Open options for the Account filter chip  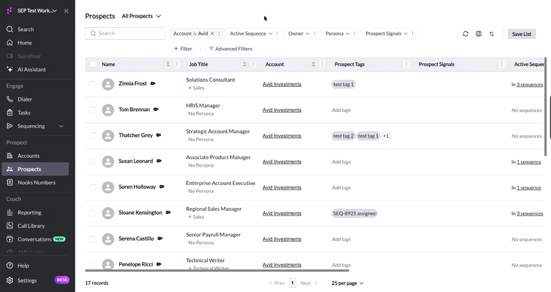[219, 33]
